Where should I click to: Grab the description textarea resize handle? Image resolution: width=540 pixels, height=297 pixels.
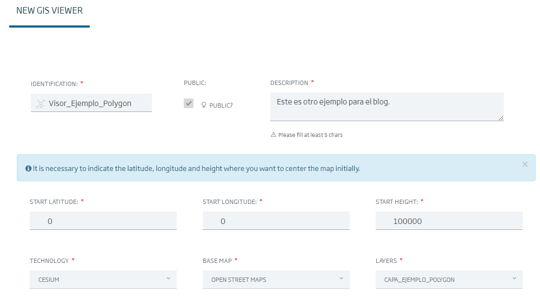pyautogui.click(x=501, y=118)
